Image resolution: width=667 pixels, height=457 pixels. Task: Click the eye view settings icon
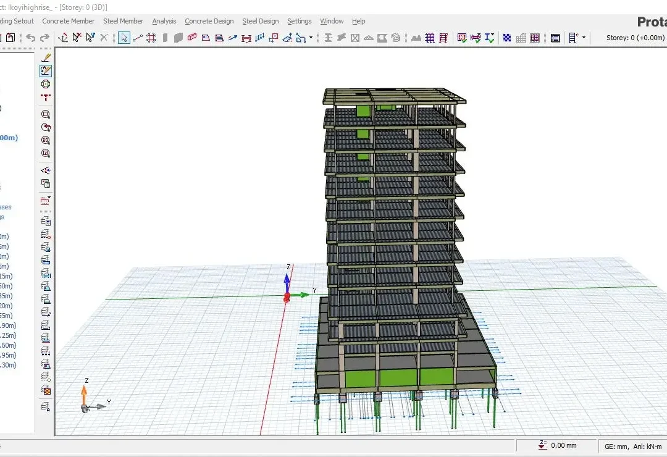coord(46,170)
